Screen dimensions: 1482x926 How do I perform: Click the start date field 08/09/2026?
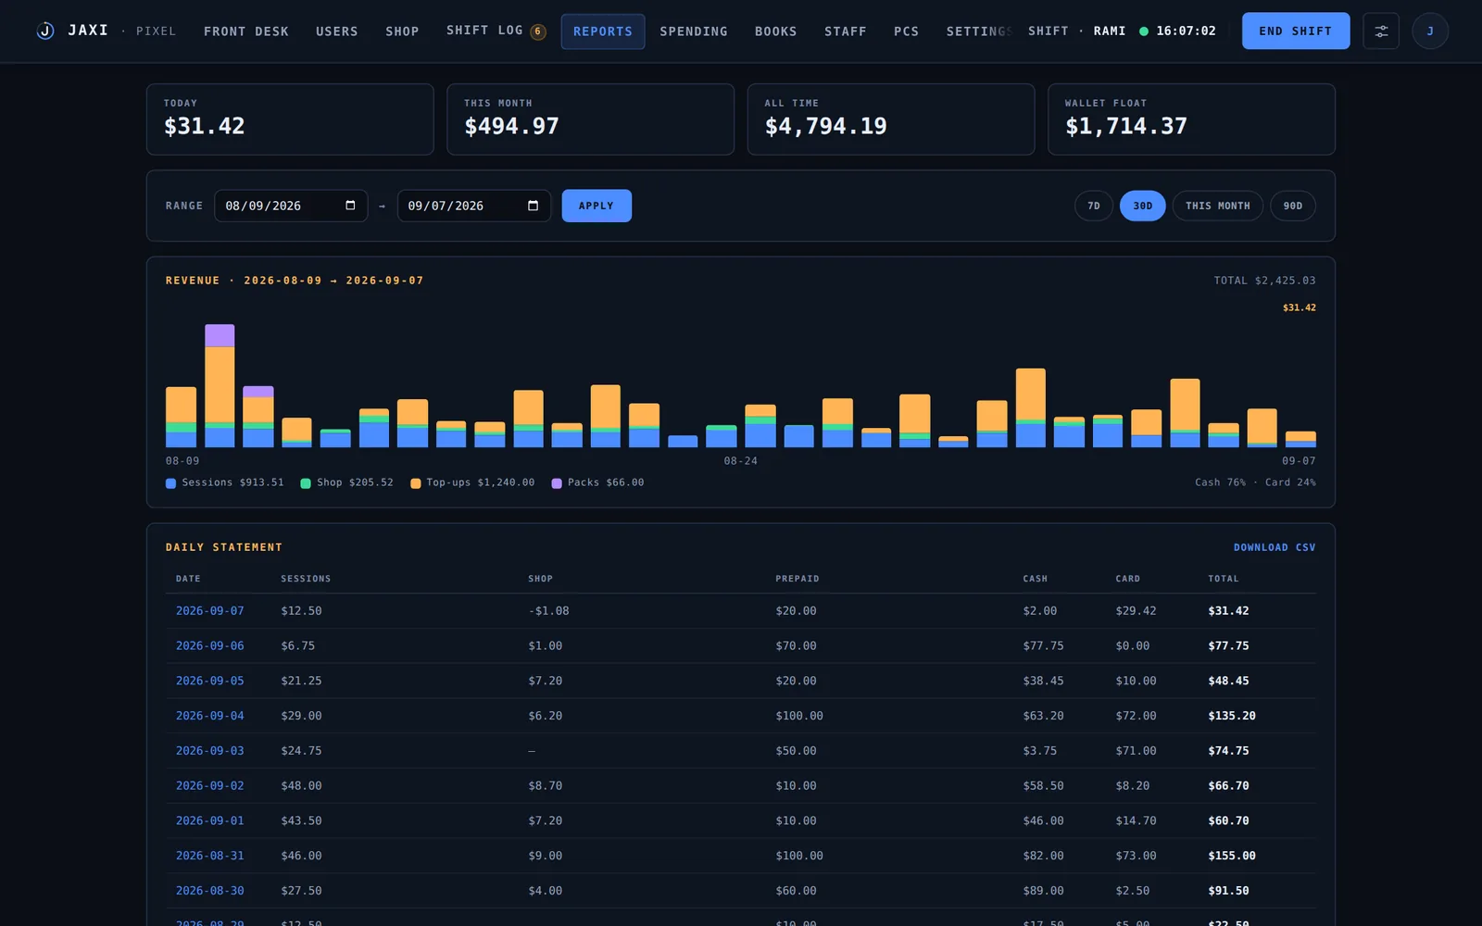point(291,206)
